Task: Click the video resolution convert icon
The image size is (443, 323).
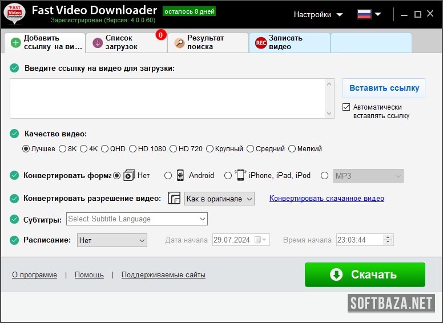Action: (174, 199)
